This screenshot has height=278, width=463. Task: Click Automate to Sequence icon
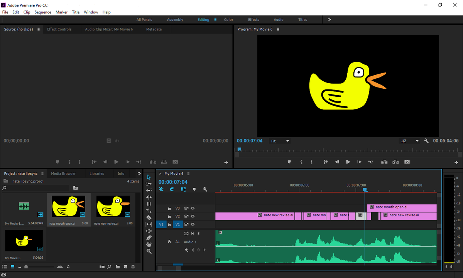102,266
